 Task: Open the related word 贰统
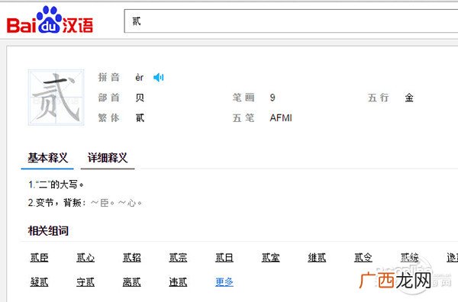(409, 258)
